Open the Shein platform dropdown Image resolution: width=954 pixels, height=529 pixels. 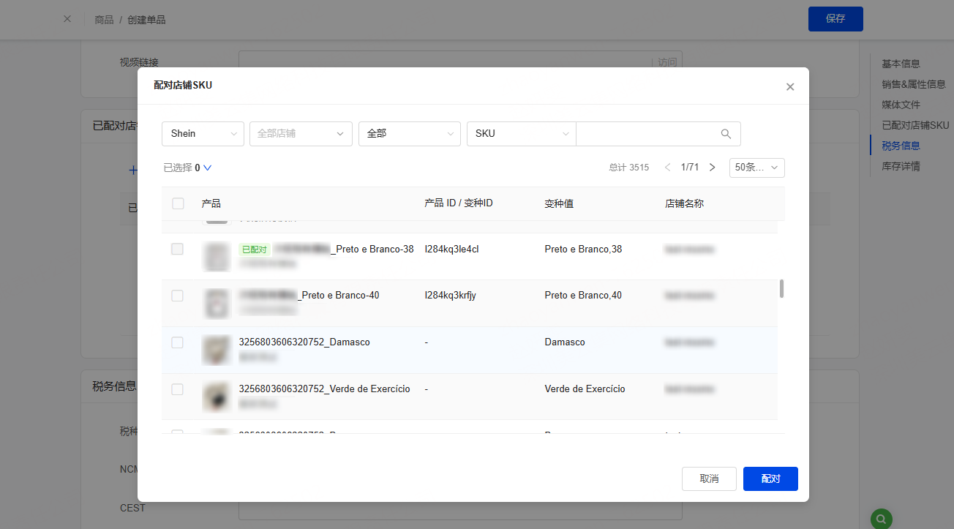(203, 134)
